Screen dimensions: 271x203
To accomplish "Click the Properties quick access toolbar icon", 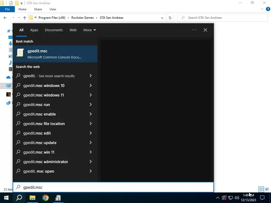I will pyautogui.click(x=11, y=3).
